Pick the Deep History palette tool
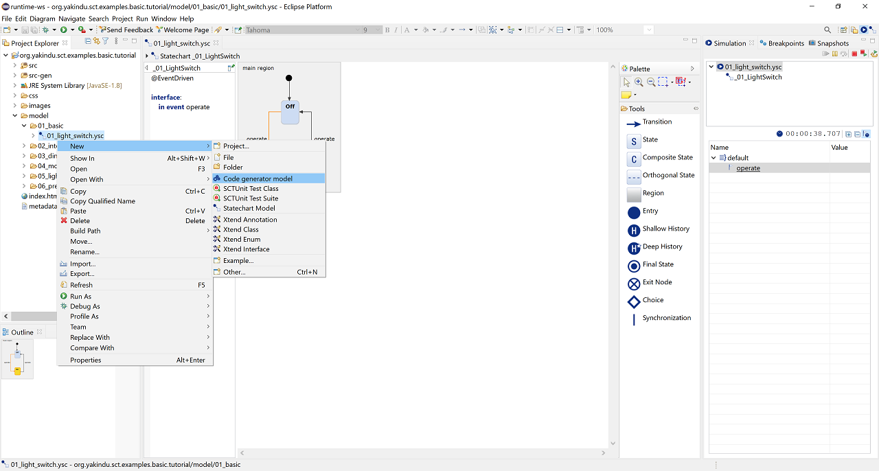Screen dimensions: 879x471 click(634, 248)
